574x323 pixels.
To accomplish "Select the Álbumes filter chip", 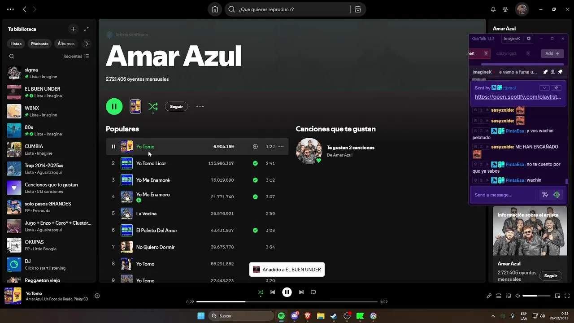I will (66, 44).
